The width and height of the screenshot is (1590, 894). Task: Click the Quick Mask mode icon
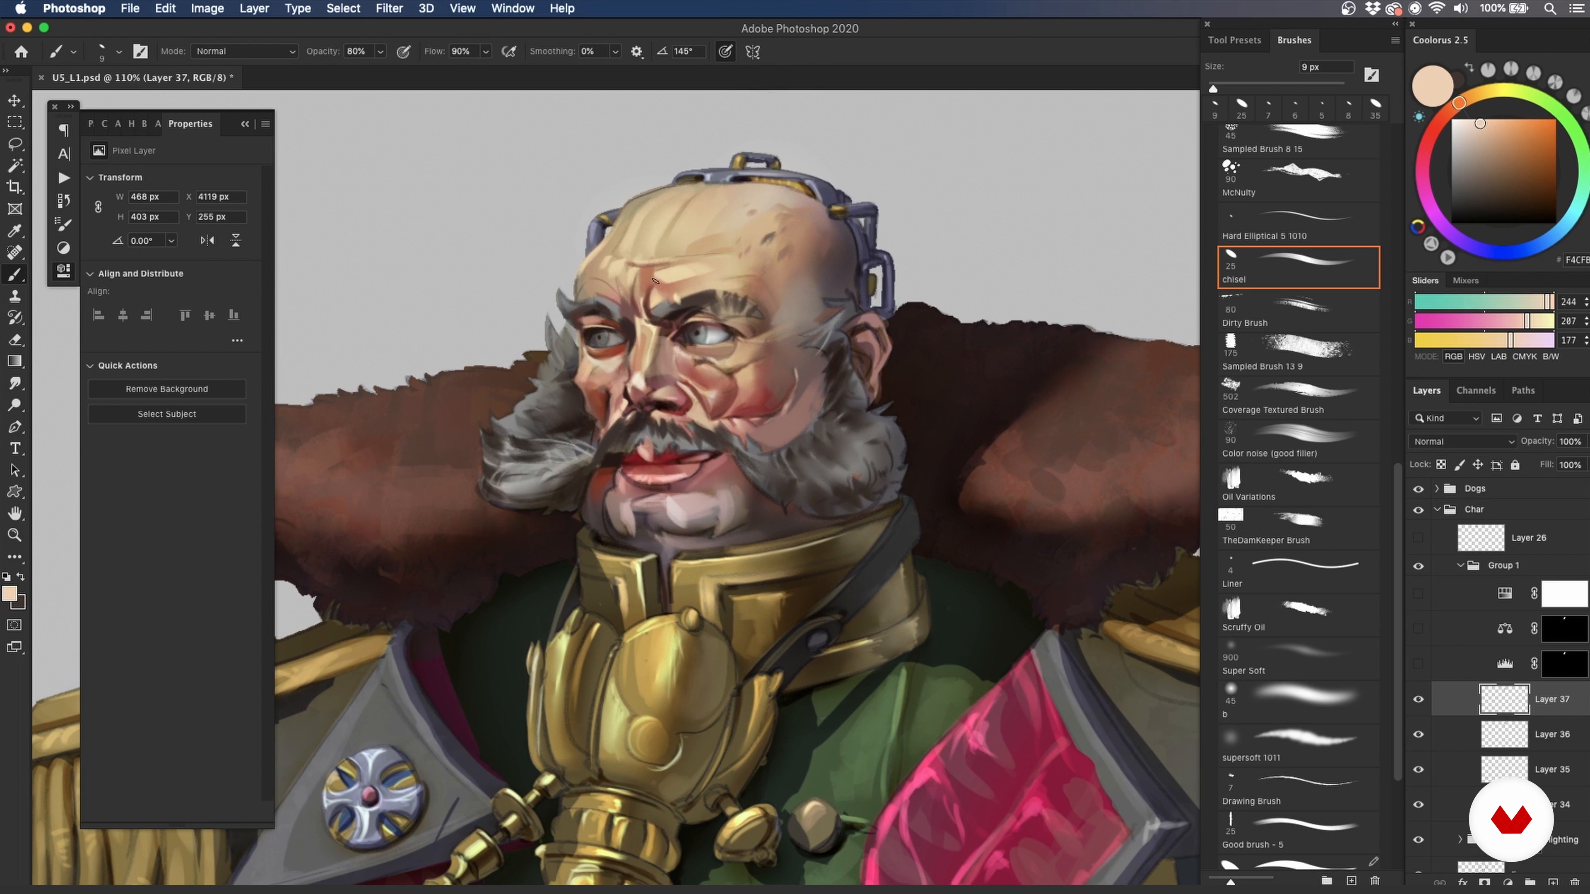tap(15, 625)
